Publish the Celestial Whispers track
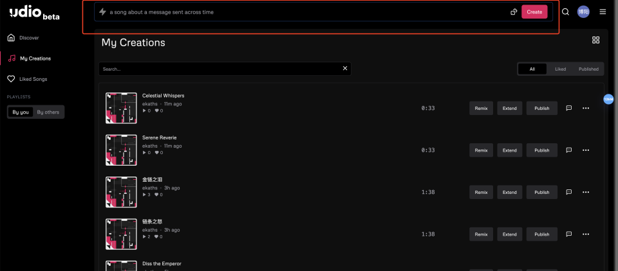 point(541,108)
